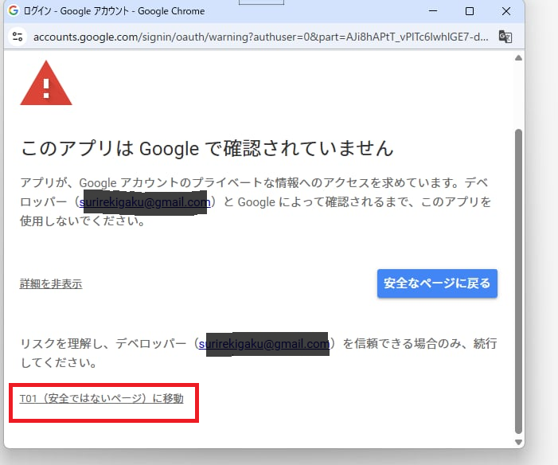Follow the T01（安全ではないページ）に移動 link
Image resolution: width=558 pixels, height=465 pixels.
point(102,398)
